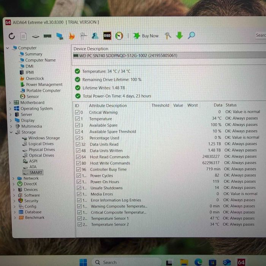Expand the Multimedia node

point(11,127)
